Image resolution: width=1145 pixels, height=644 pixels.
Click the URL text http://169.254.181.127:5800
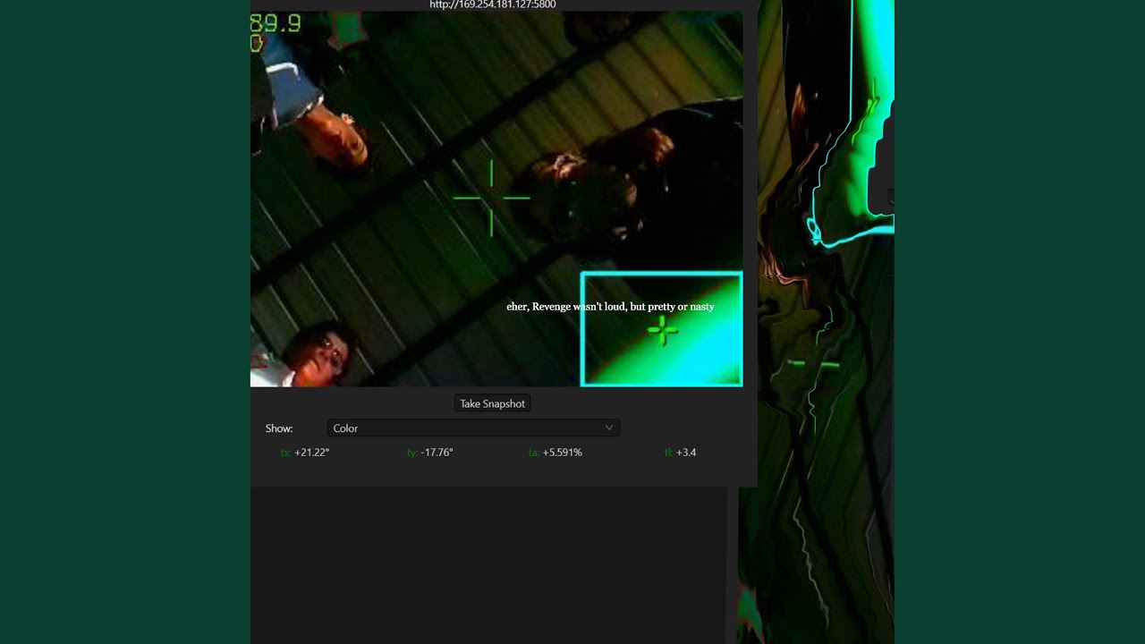[x=493, y=4]
